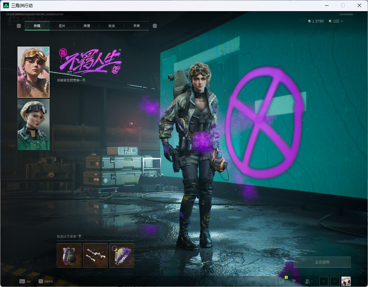Click the E next-tab key icon
This screenshot has width=368, height=287.
(155, 26)
